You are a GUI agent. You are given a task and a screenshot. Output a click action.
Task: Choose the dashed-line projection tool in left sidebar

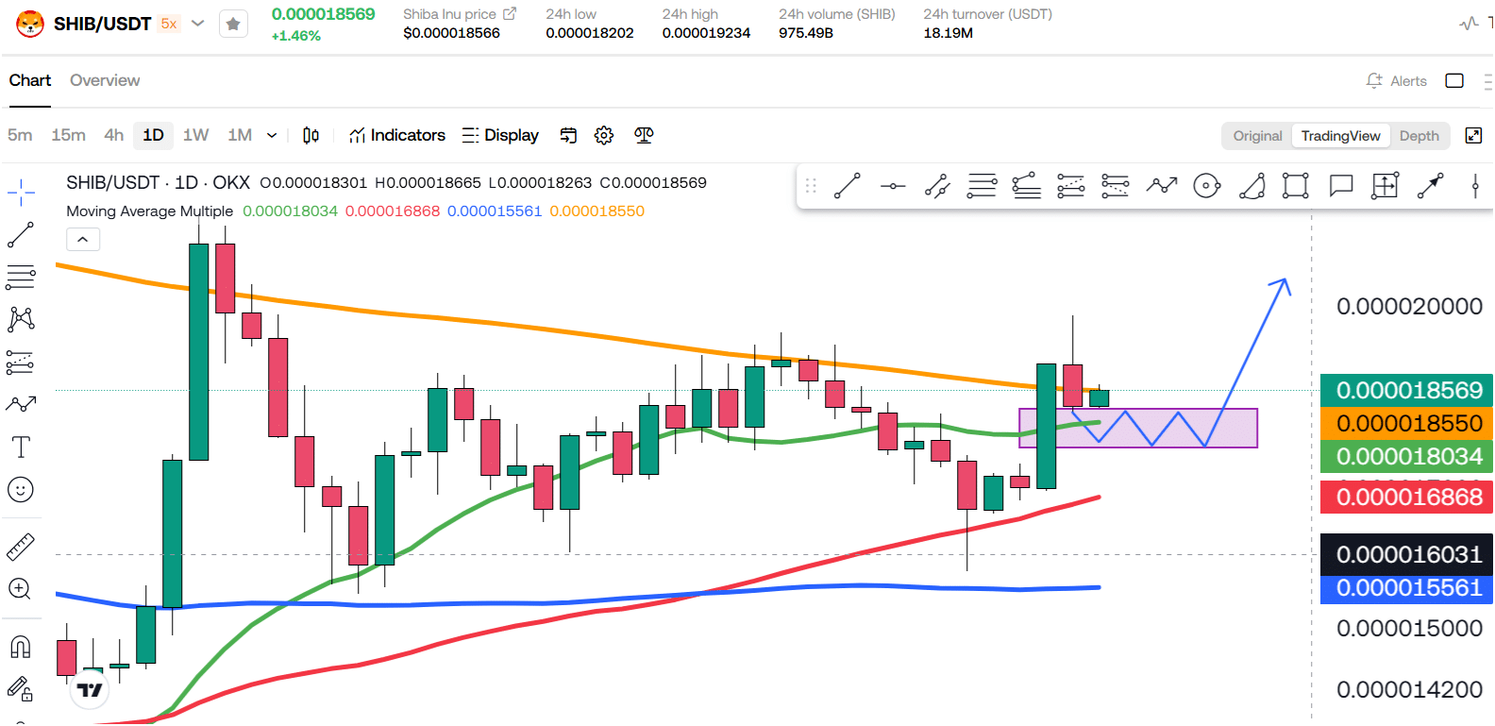[x=21, y=363]
